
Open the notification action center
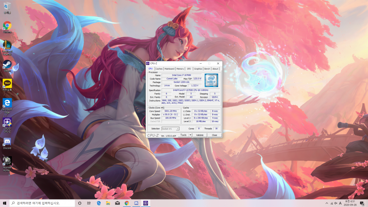tap(362, 203)
